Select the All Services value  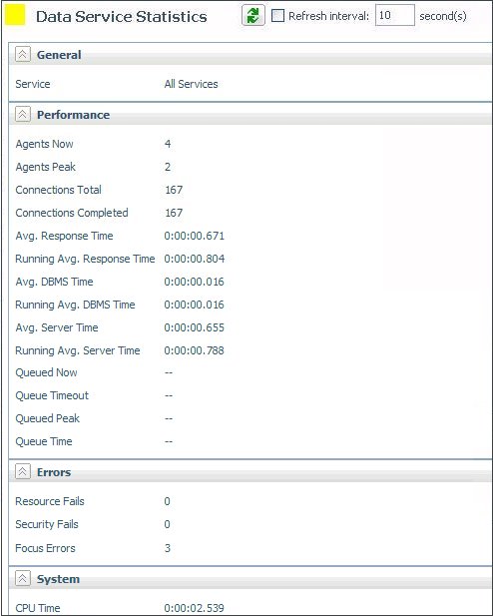(x=191, y=84)
